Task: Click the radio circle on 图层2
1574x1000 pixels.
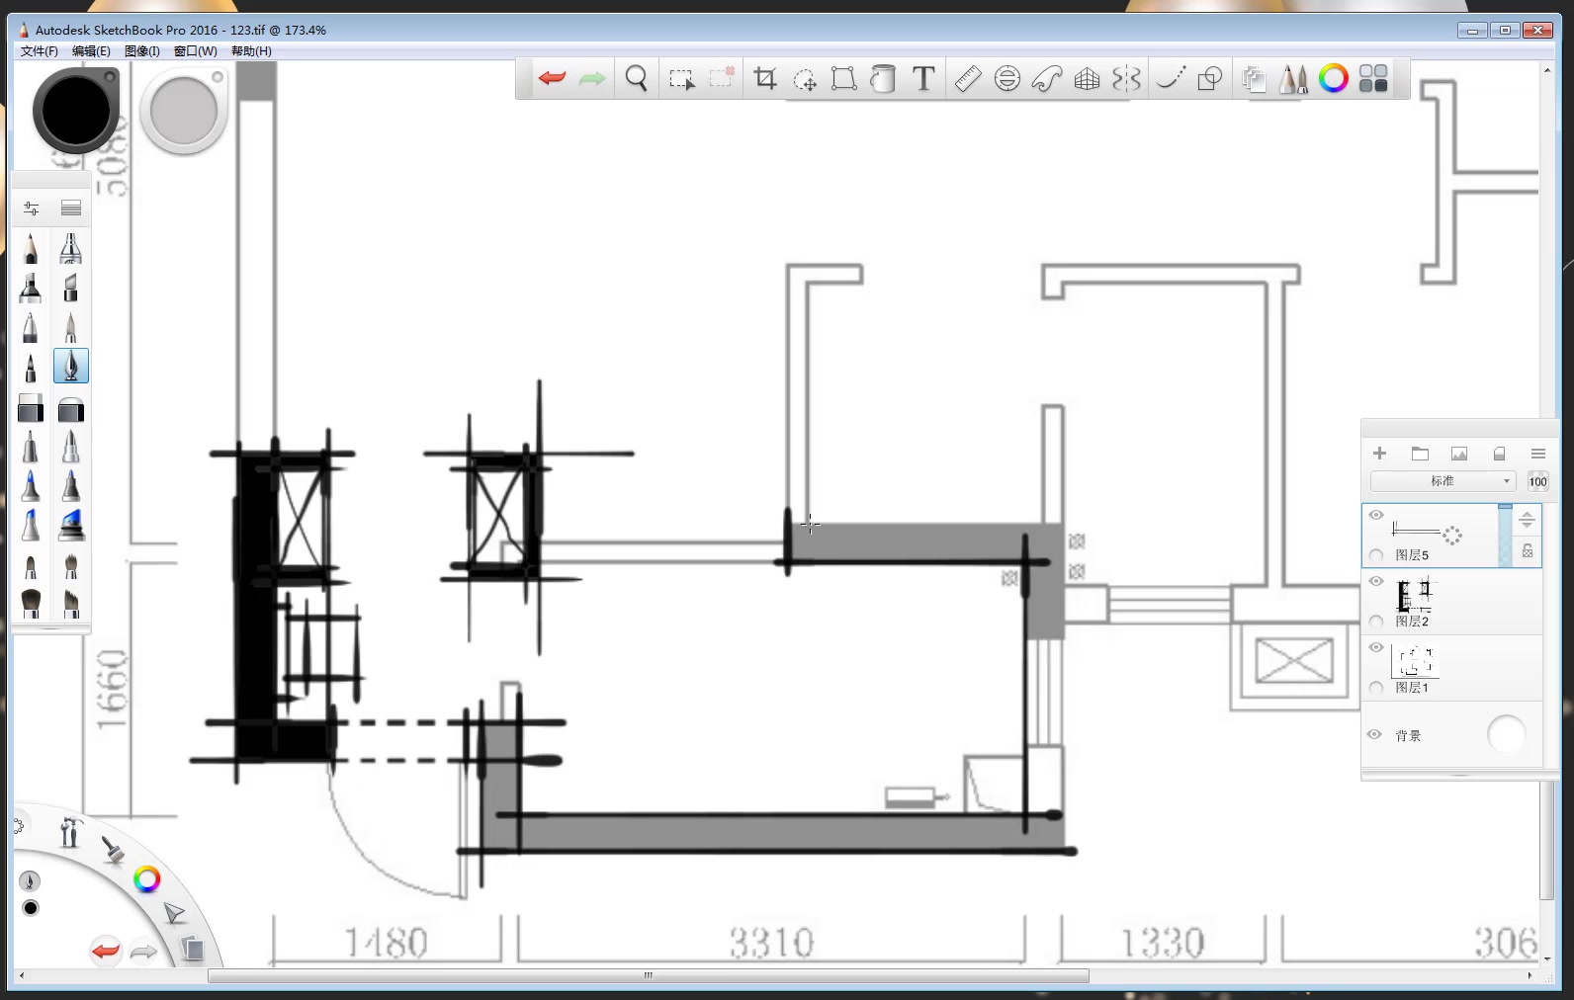Action: [x=1376, y=622]
